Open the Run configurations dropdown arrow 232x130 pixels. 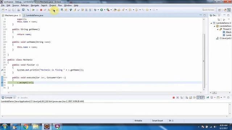(x=105, y=10)
